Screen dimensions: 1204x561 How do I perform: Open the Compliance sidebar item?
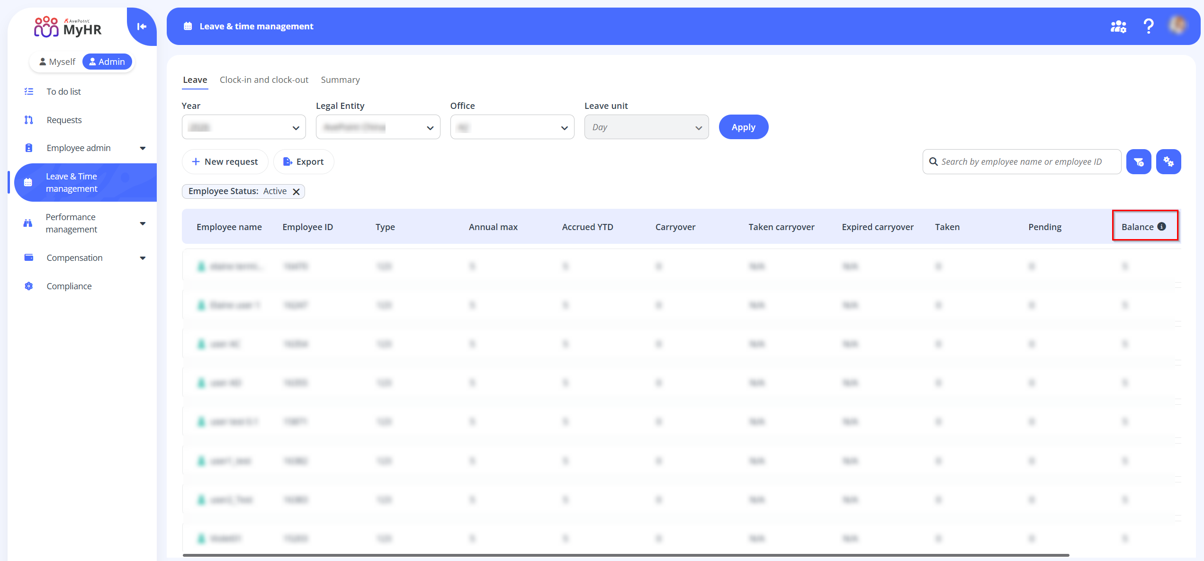[69, 286]
